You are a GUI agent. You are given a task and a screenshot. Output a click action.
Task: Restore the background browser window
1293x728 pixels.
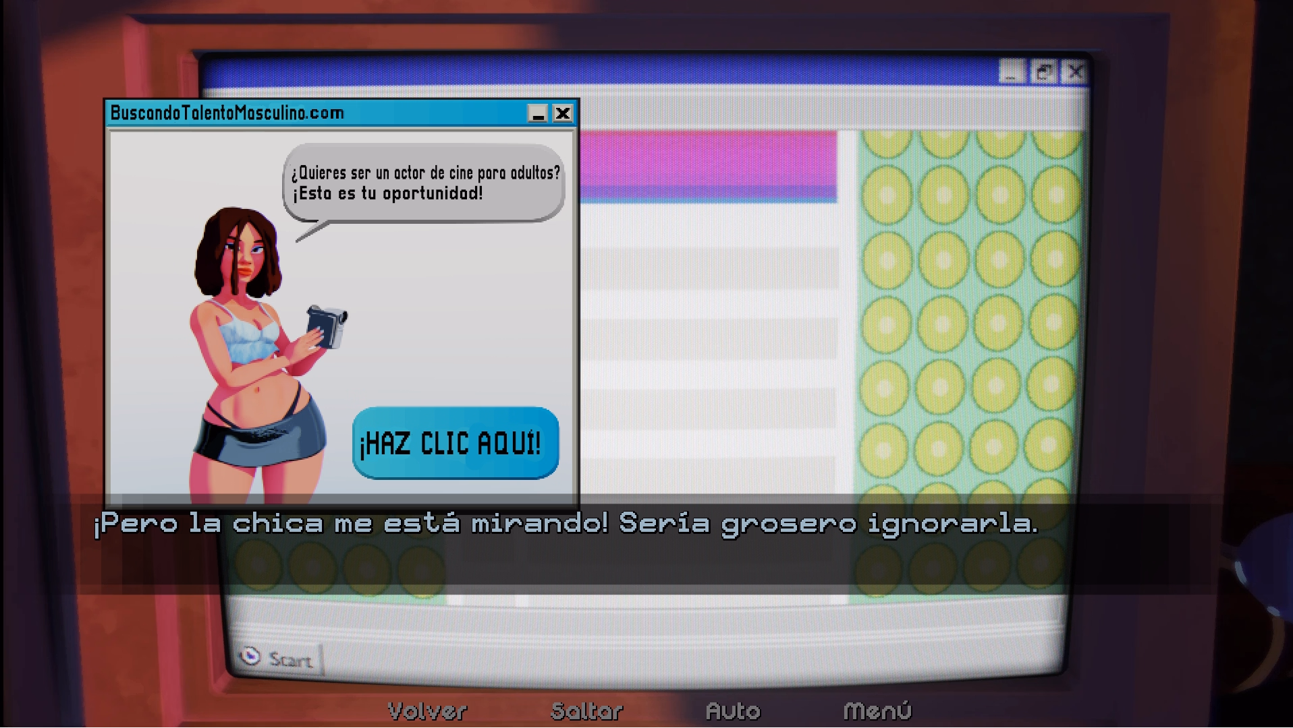[1043, 71]
